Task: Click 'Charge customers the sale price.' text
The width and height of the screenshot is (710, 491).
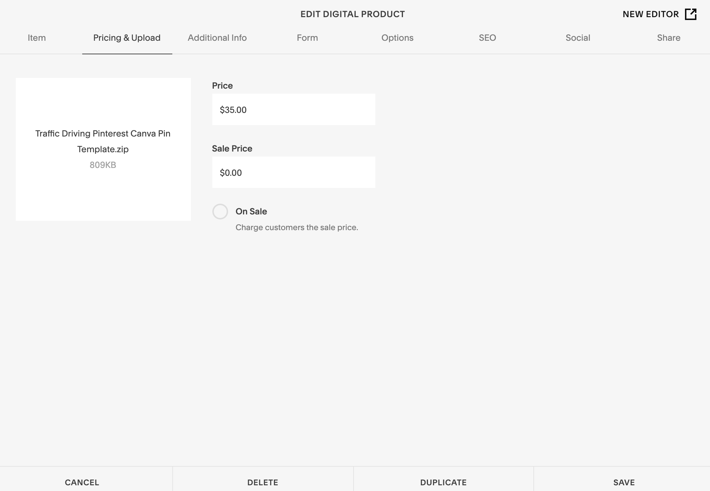Action: point(297,228)
